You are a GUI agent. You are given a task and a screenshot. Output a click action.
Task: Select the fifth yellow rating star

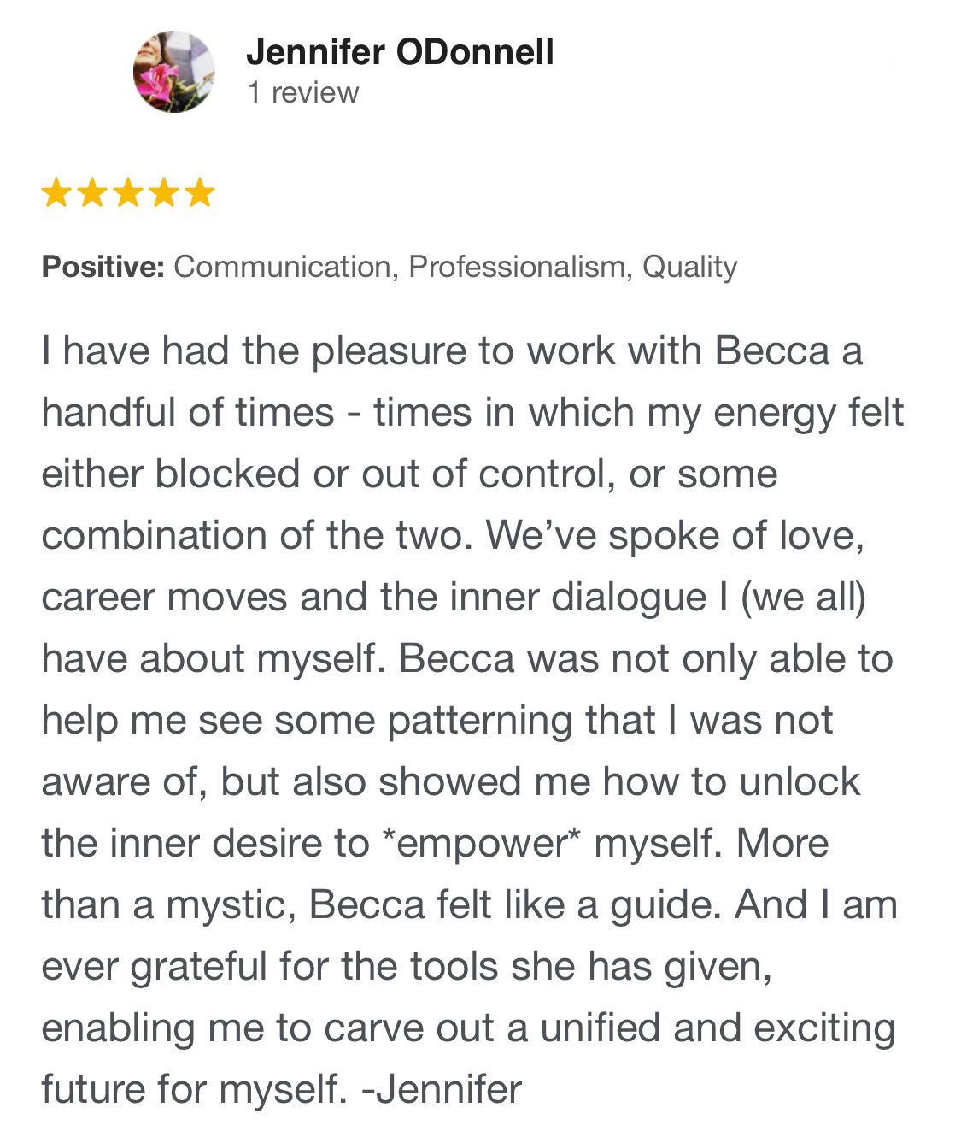point(199,192)
